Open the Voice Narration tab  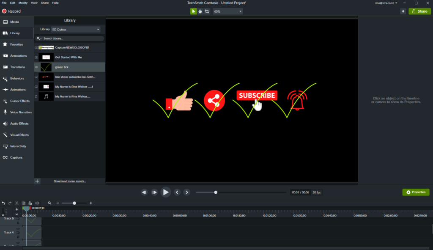tap(16, 113)
